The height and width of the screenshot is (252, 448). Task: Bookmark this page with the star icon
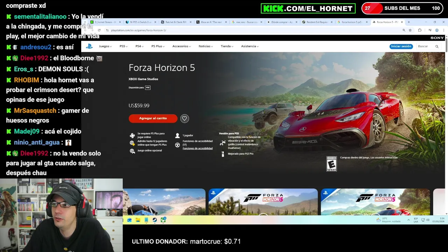click(410, 30)
